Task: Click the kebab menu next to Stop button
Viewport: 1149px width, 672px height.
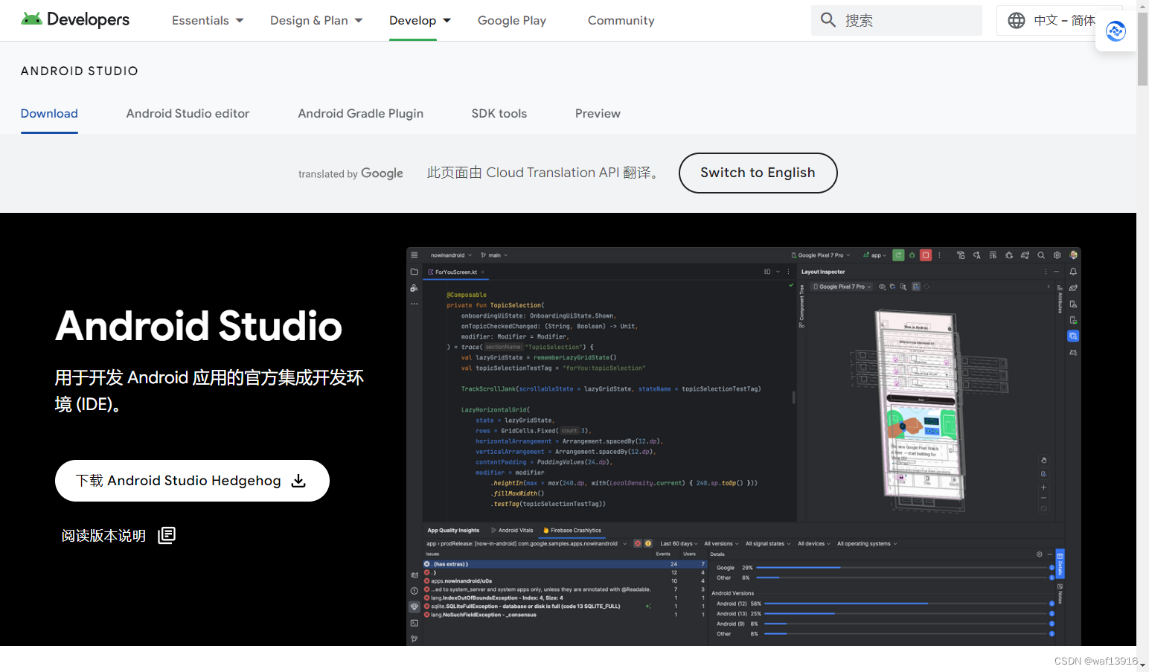Action: [x=939, y=255]
